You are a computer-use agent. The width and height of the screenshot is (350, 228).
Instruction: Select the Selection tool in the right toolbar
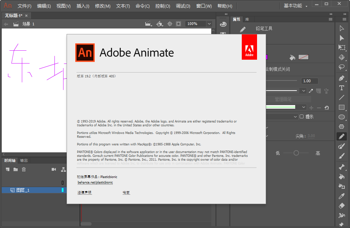pyautogui.click(x=342, y=28)
